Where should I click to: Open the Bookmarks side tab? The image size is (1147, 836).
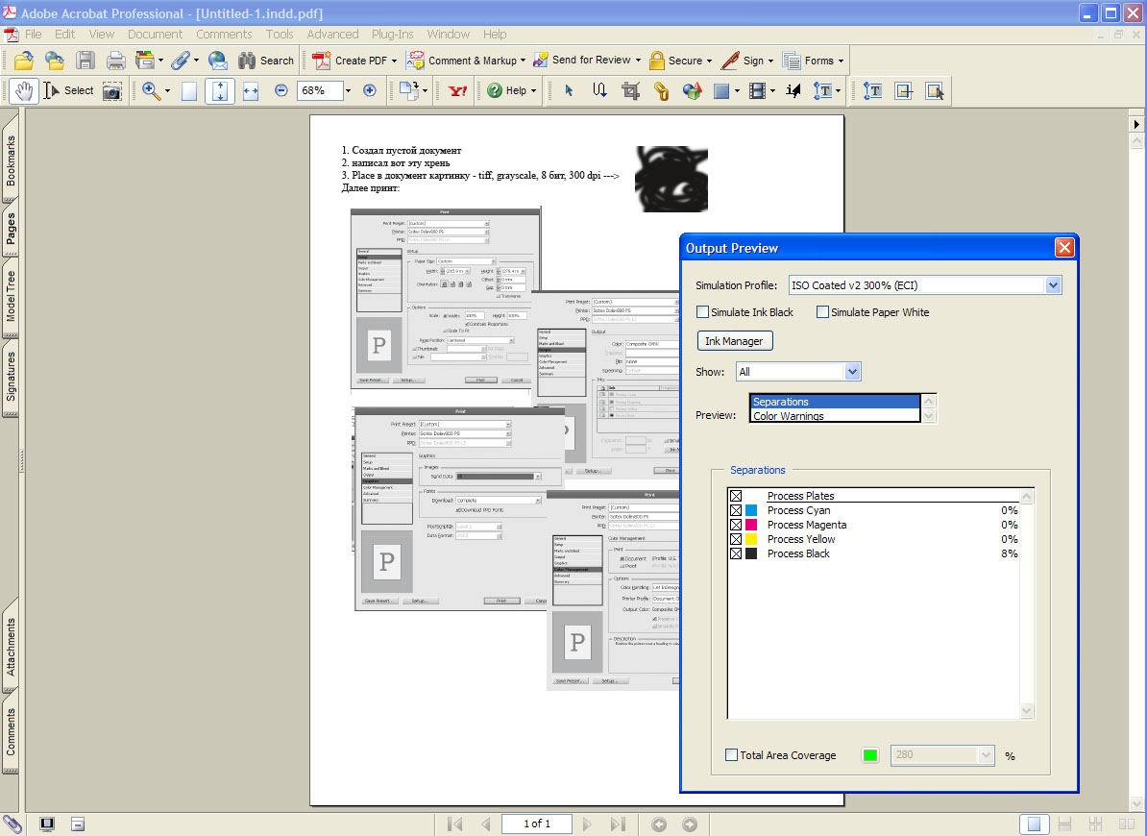pyautogui.click(x=11, y=160)
